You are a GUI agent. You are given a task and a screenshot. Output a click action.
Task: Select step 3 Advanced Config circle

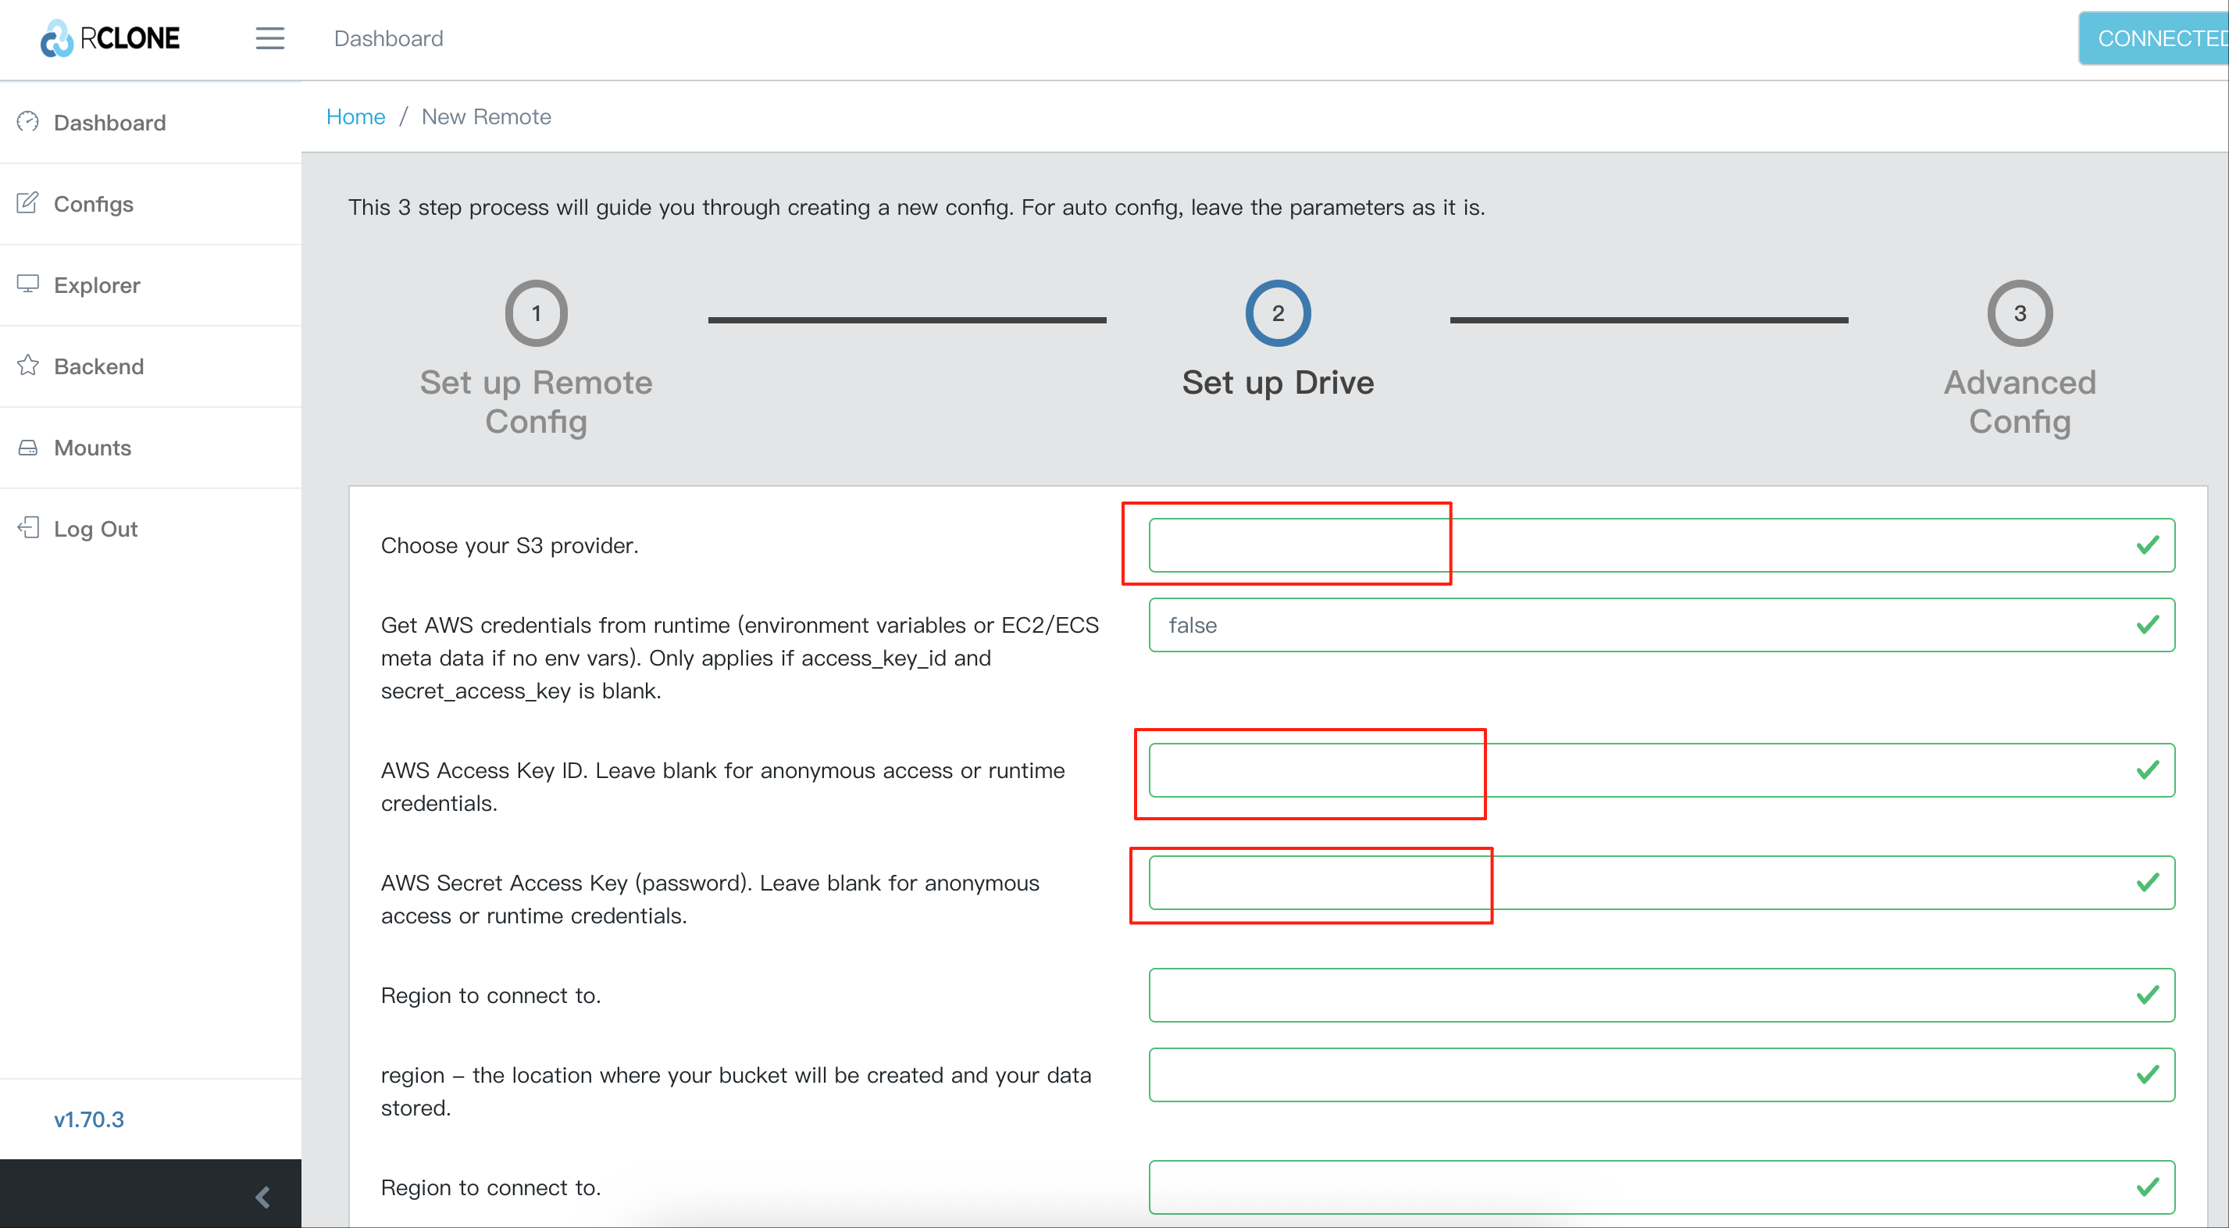point(2020,313)
